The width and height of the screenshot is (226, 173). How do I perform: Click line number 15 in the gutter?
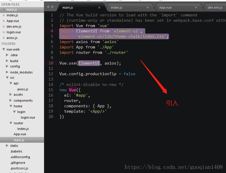(51, 90)
